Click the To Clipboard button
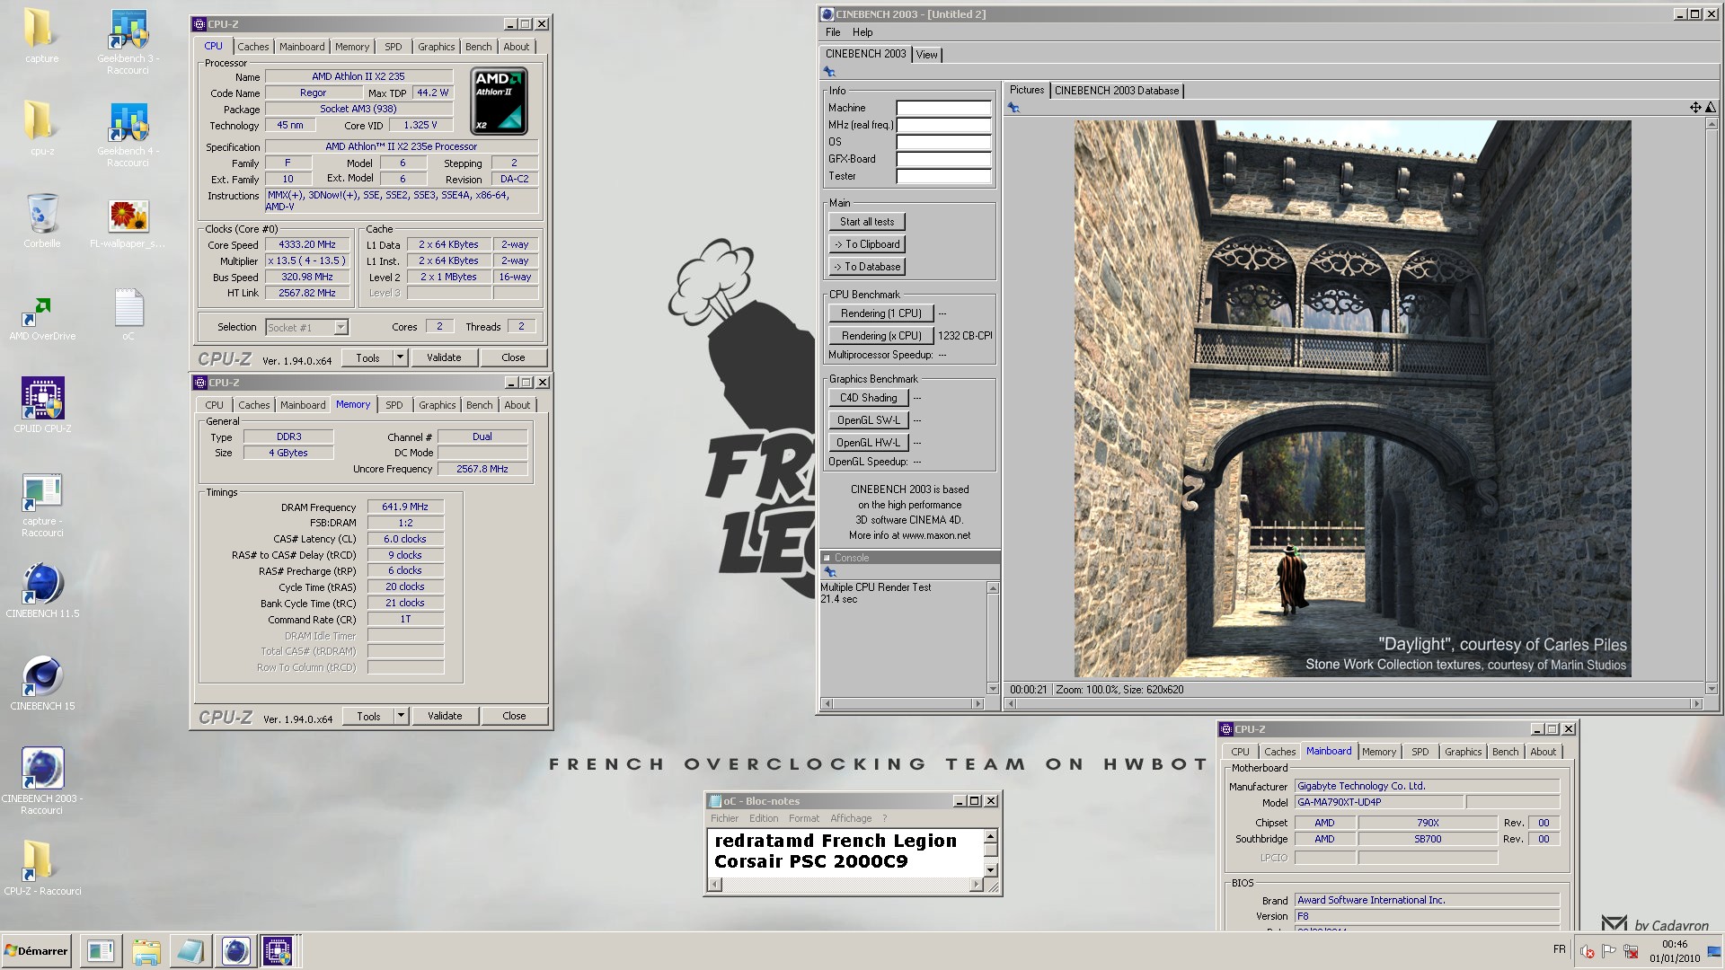This screenshot has width=1725, height=970. [867, 244]
